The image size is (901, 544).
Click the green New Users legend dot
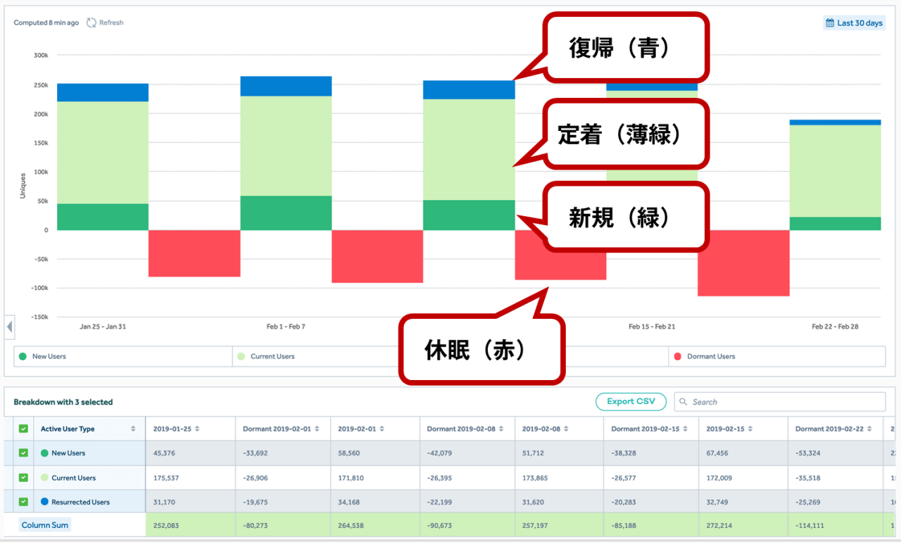23,357
